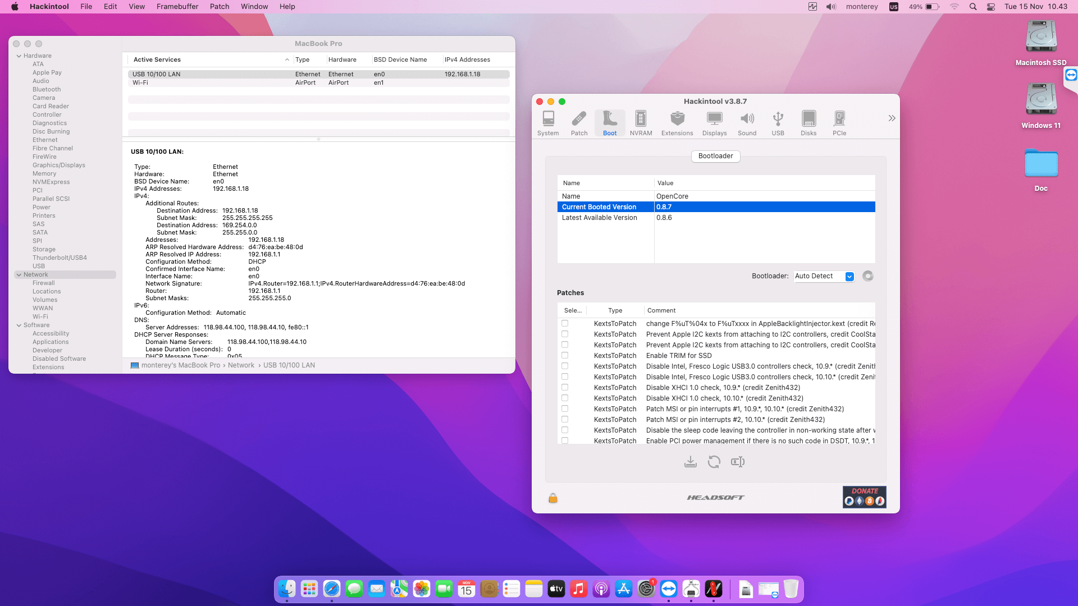The height and width of the screenshot is (606, 1078).
Task: Open System Preferences from the Dock
Action: [646, 589]
